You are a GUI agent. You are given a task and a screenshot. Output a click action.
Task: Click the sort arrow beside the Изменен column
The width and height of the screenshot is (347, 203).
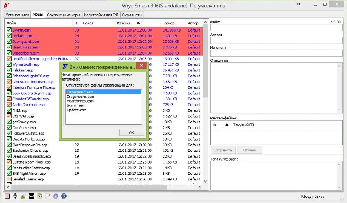click(138, 23)
